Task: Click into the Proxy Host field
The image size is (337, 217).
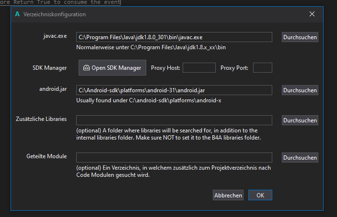Action: (199, 68)
